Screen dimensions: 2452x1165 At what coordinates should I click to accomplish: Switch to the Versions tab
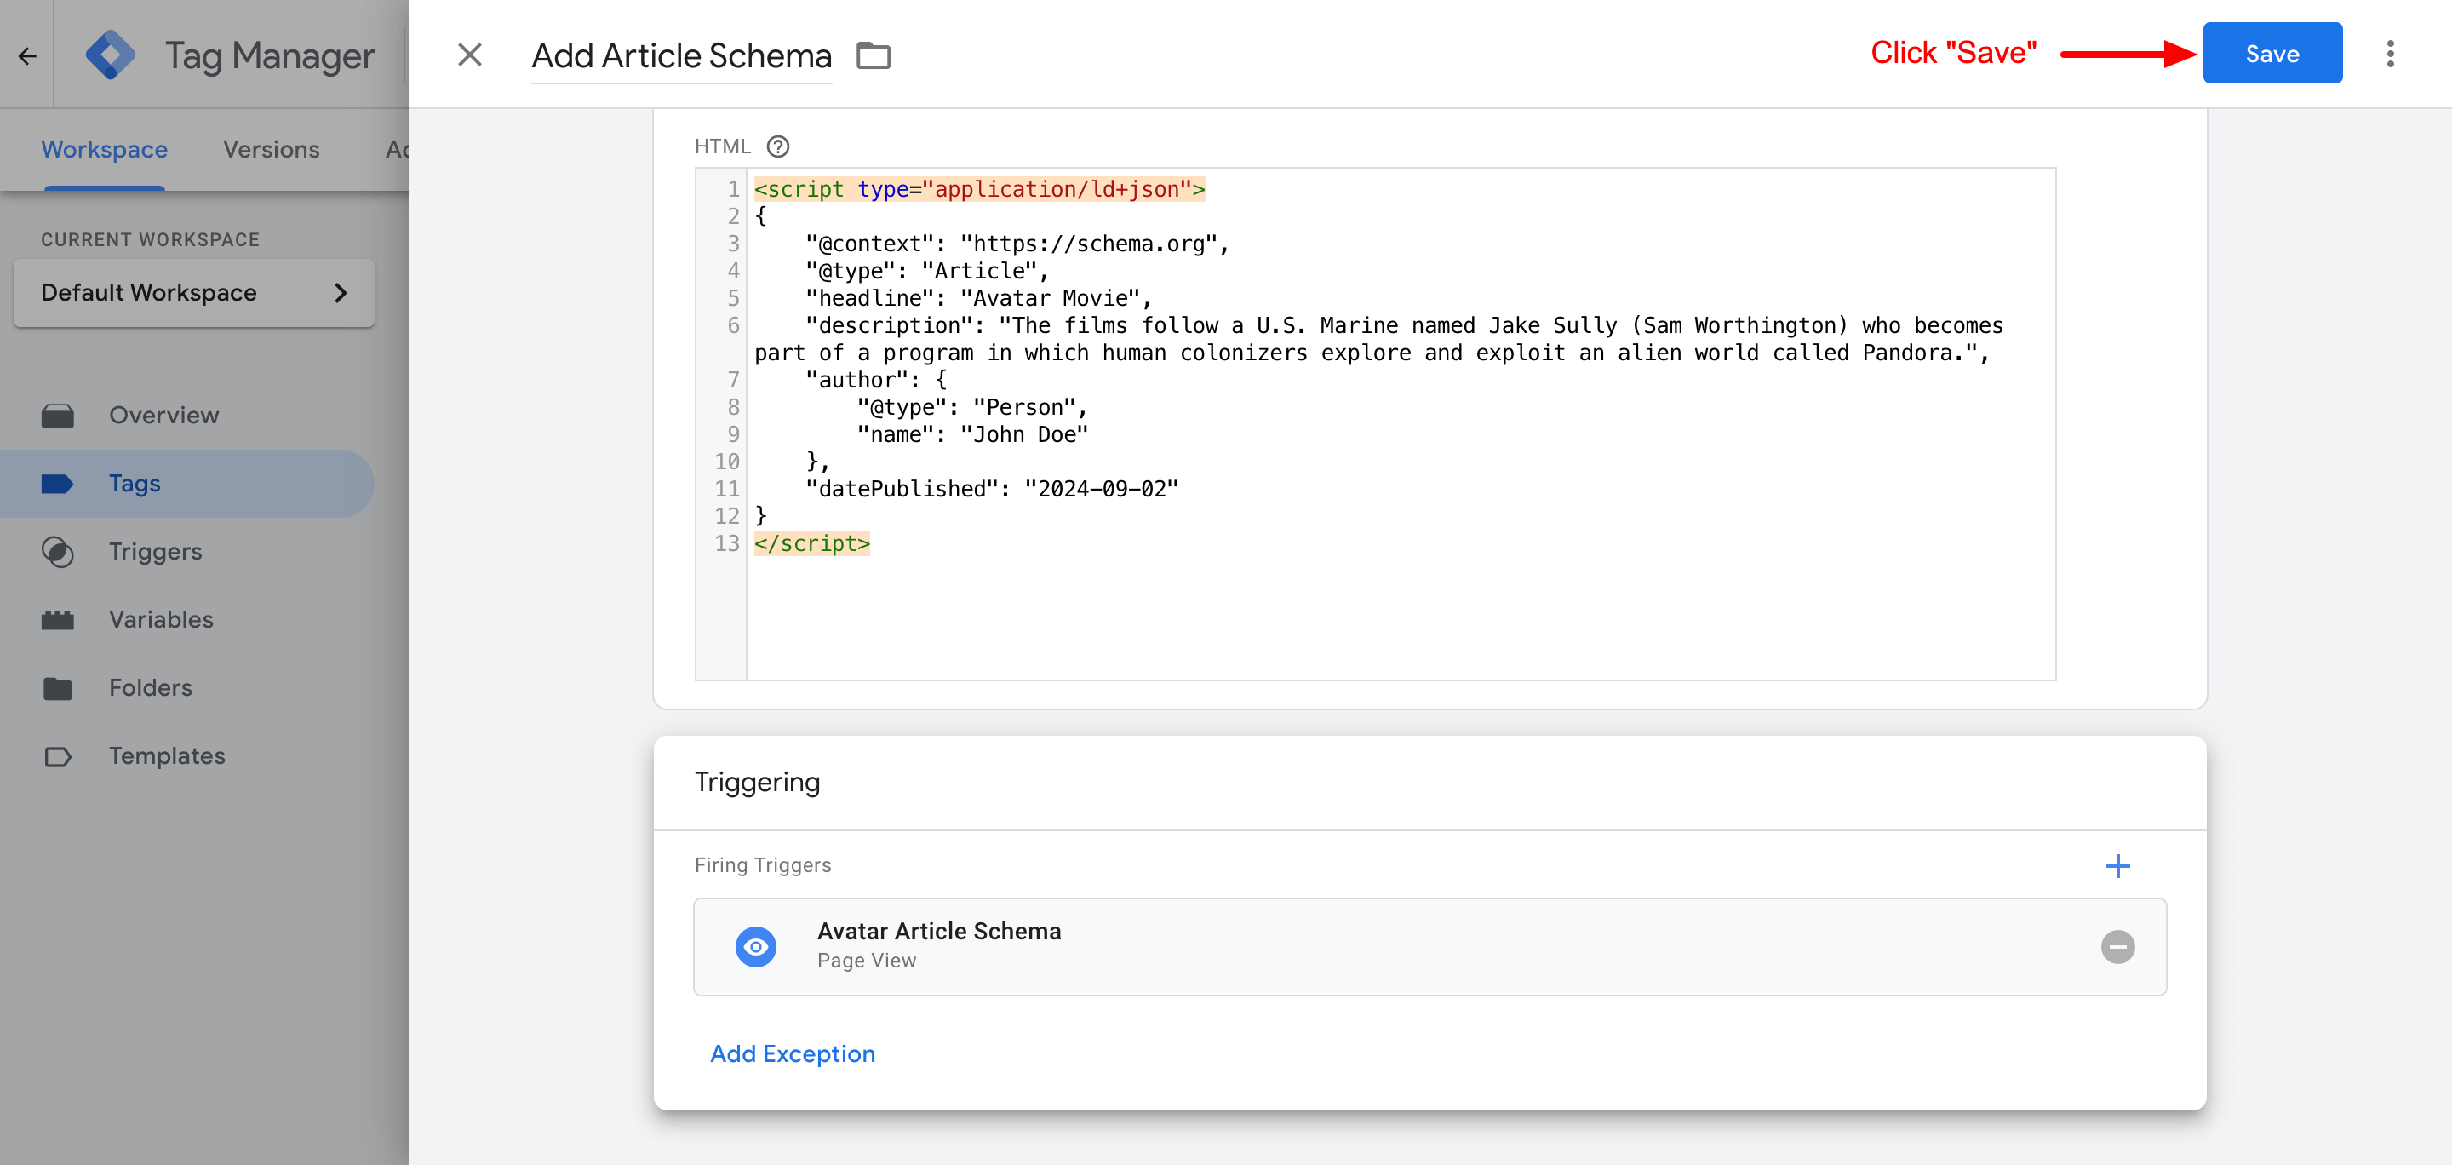[x=271, y=148]
